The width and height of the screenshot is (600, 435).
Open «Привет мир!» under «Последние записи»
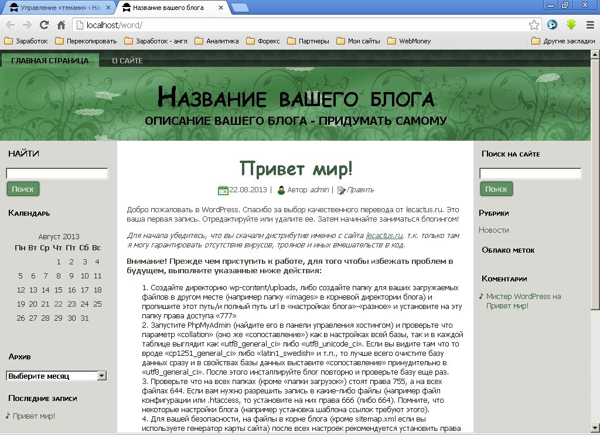pos(34,416)
